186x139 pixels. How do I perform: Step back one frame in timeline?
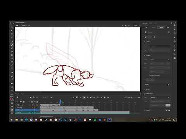[102, 97]
